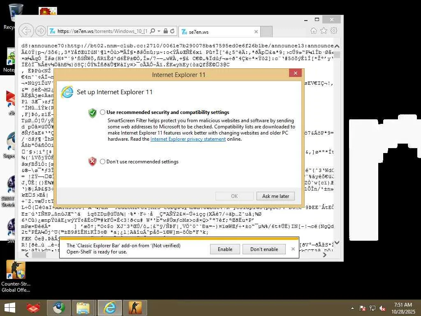The width and height of the screenshot is (421, 316).
Task: Click the green shield recommended-settings icon
Action: tap(93, 113)
